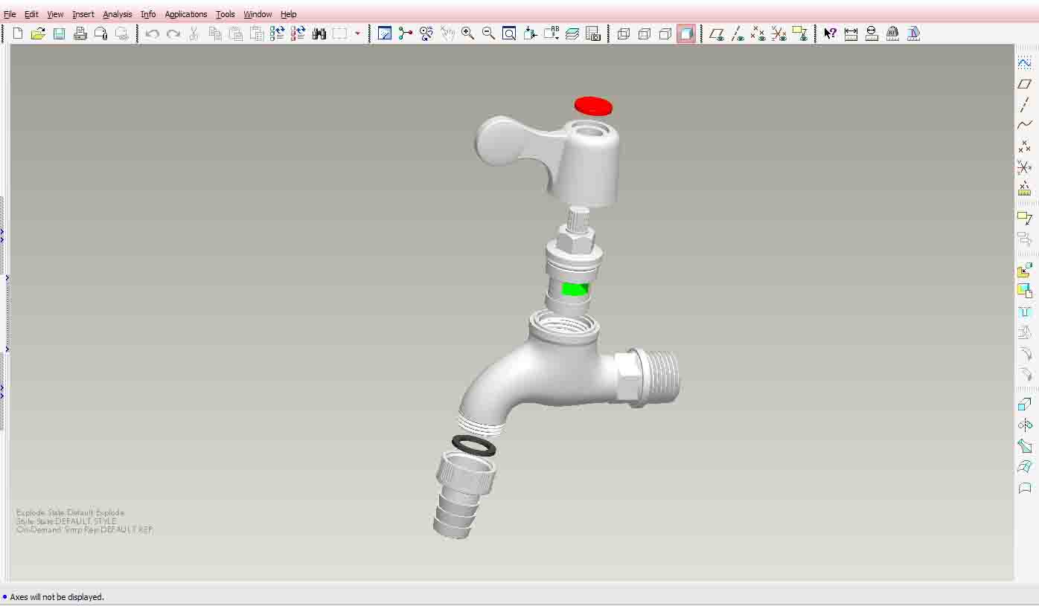Click the 'Axes will not be displayed.' message
Viewport: 1039px width, 606px height.
(57, 597)
